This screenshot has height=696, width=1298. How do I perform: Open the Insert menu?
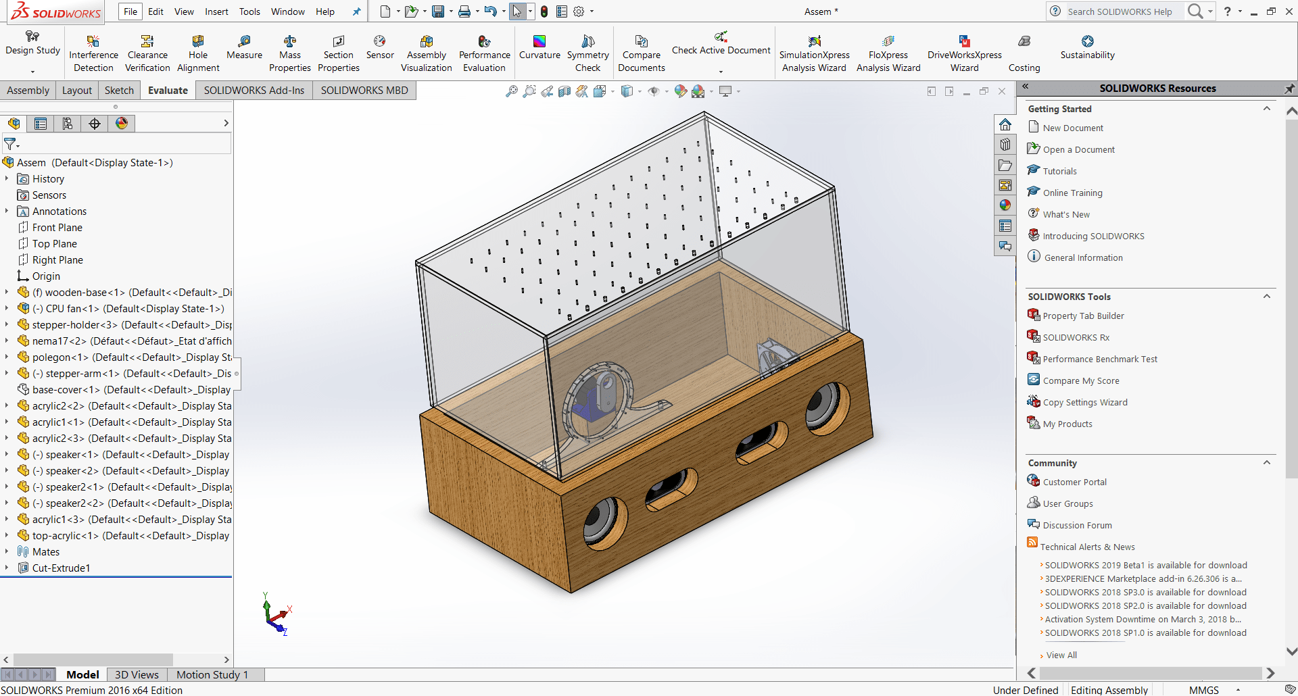(x=216, y=11)
